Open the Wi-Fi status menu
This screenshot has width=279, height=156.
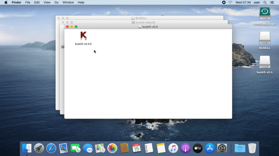coord(230,2)
